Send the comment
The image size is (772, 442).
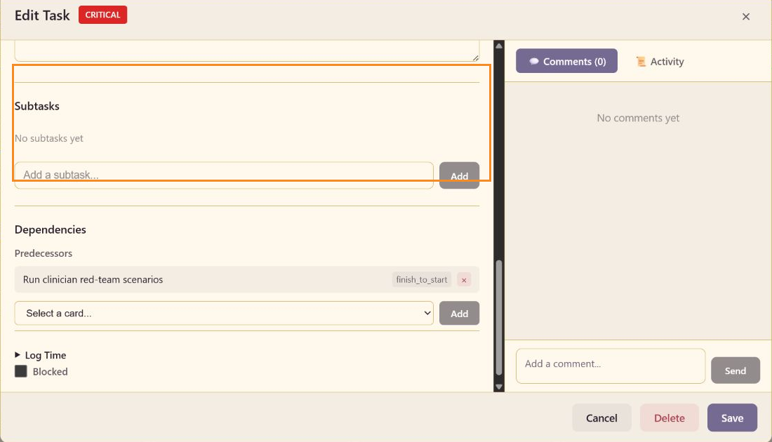(735, 370)
